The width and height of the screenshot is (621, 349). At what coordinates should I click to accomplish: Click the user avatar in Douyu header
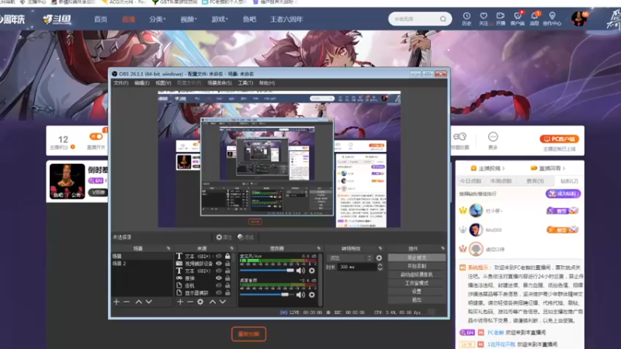[x=578, y=19]
